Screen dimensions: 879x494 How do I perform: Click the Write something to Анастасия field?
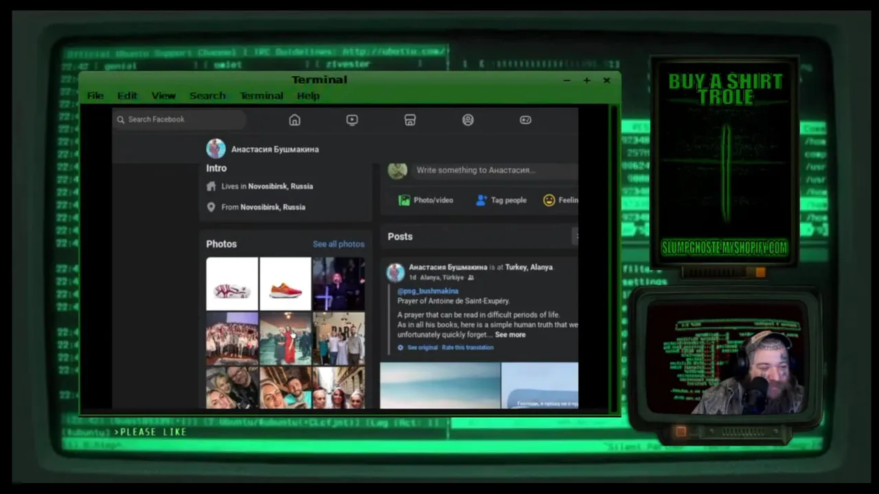[494, 170]
